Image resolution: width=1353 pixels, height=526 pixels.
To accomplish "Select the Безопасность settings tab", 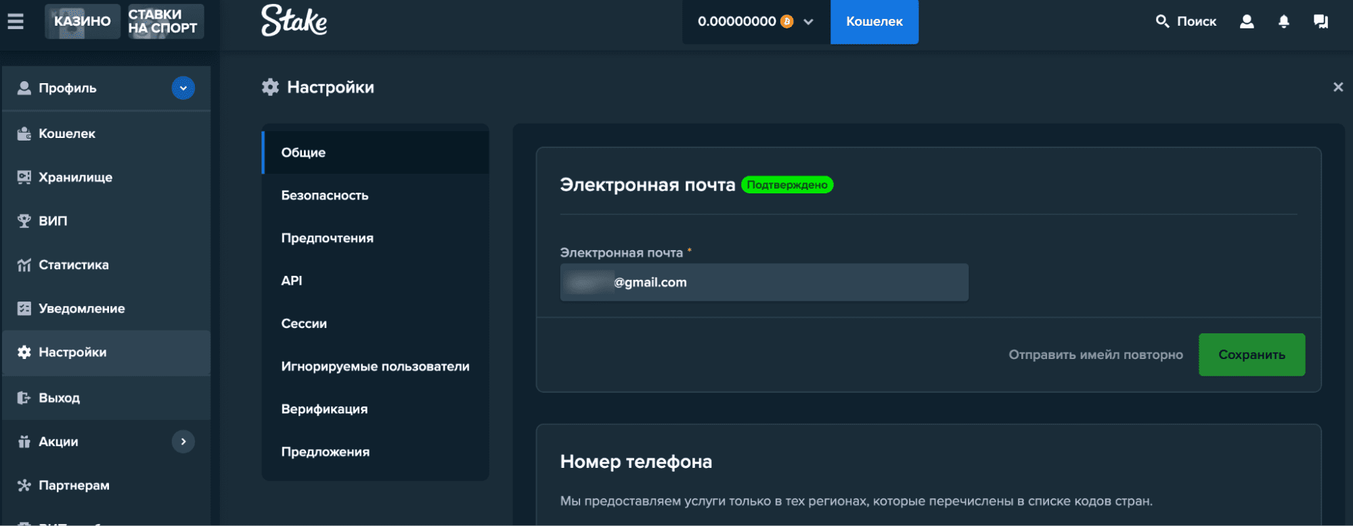I will [376, 195].
